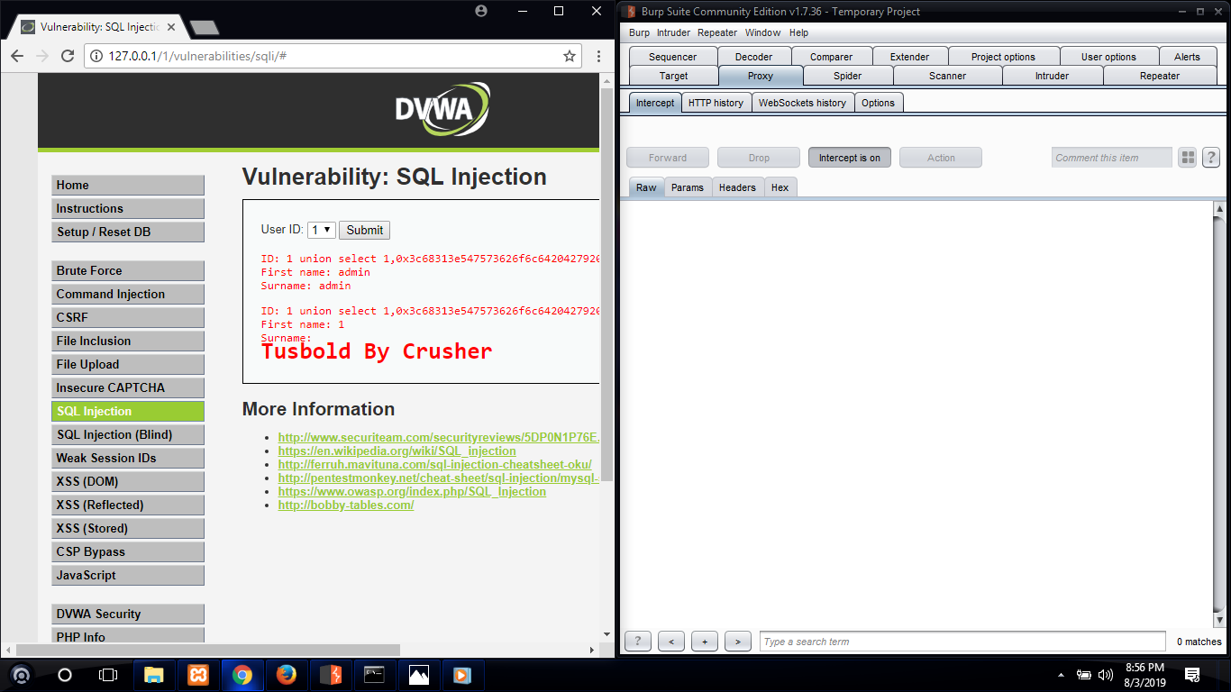Switch to the Decoder tab
Screen dimensions: 1231x692
click(753, 57)
